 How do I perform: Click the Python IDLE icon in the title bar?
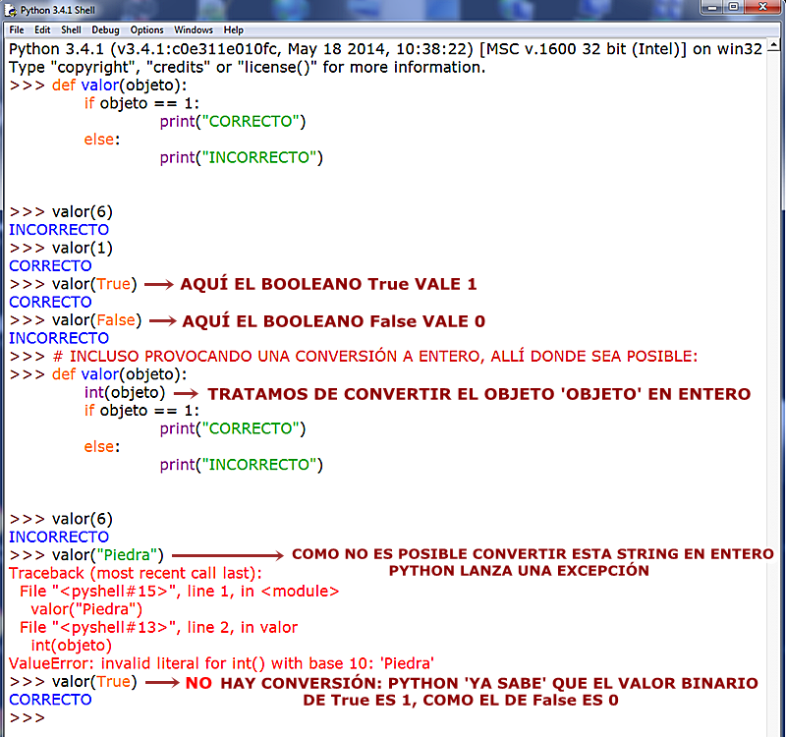10,11
